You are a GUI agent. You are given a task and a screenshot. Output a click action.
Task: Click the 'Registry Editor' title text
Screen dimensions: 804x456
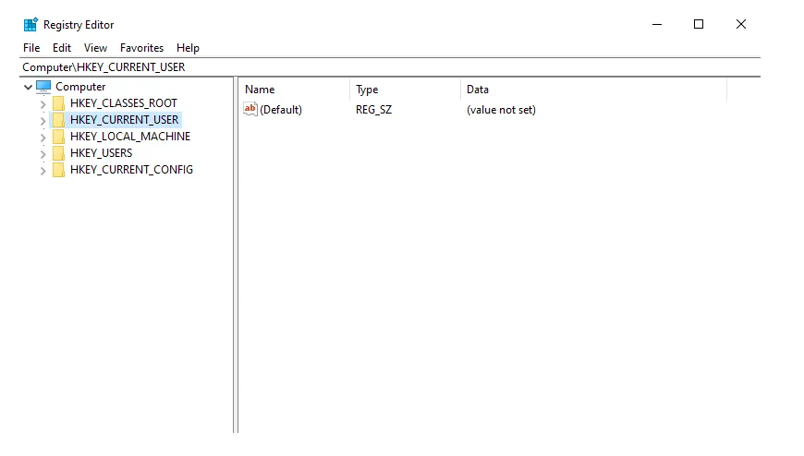(x=79, y=25)
